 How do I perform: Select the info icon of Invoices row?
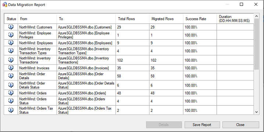11,68
